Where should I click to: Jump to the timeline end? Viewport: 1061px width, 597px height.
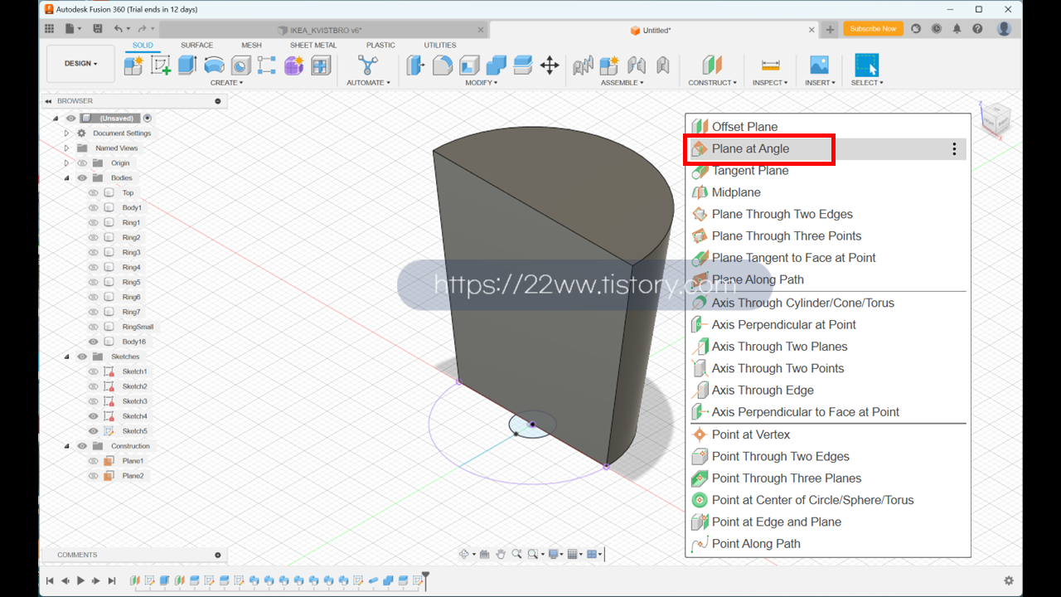tap(112, 580)
